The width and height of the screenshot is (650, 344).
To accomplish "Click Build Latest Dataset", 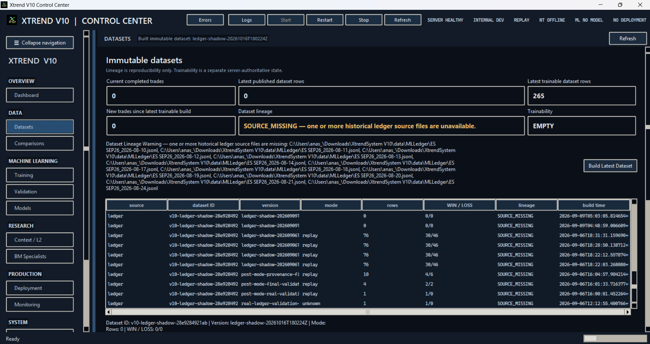I will point(610,166).
